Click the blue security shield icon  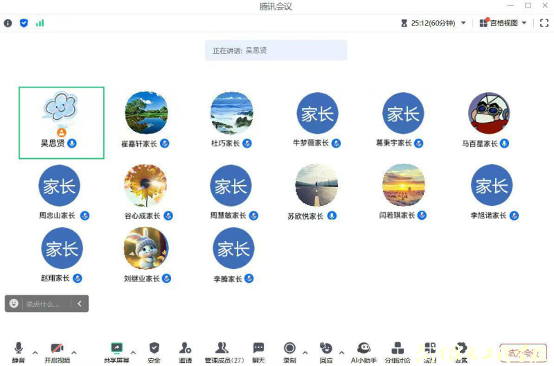[24, 24]
